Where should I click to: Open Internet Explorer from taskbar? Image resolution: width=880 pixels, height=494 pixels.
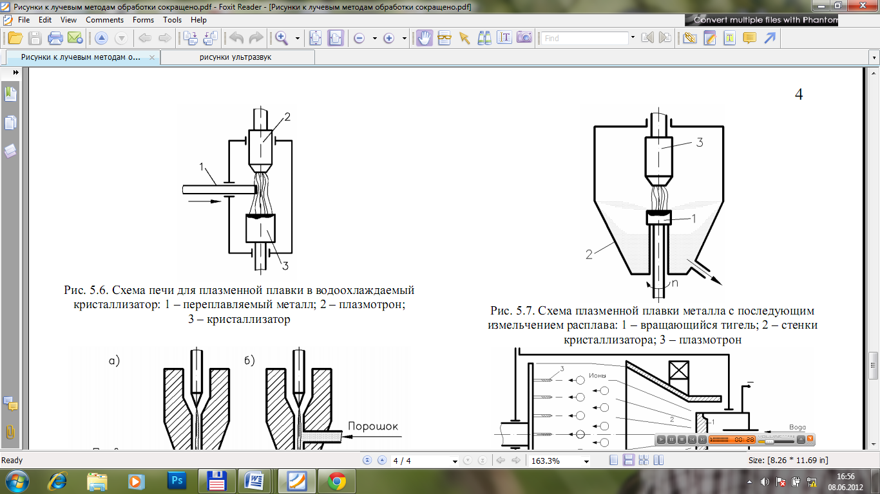[x=59, y=481]
